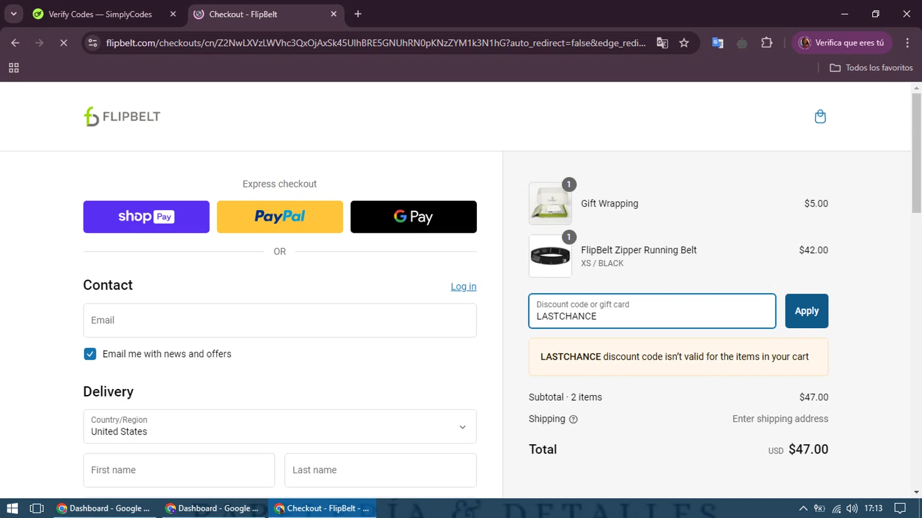Pay with Google Pay

tap(414, 217)
